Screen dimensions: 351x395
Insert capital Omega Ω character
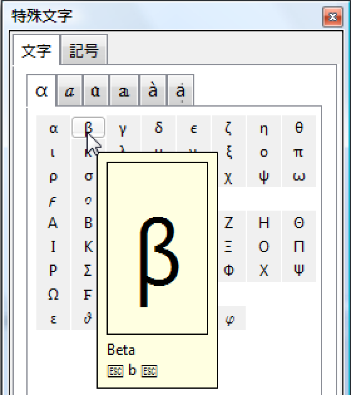point(53,294)
